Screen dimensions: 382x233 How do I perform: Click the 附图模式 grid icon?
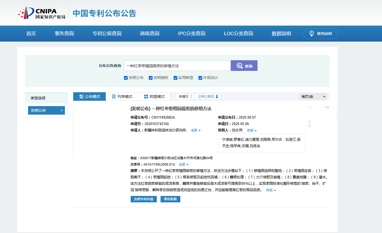click(x=146, y=97)
